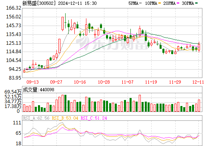Click the 20PMA legend label

(x=169, y=3)
